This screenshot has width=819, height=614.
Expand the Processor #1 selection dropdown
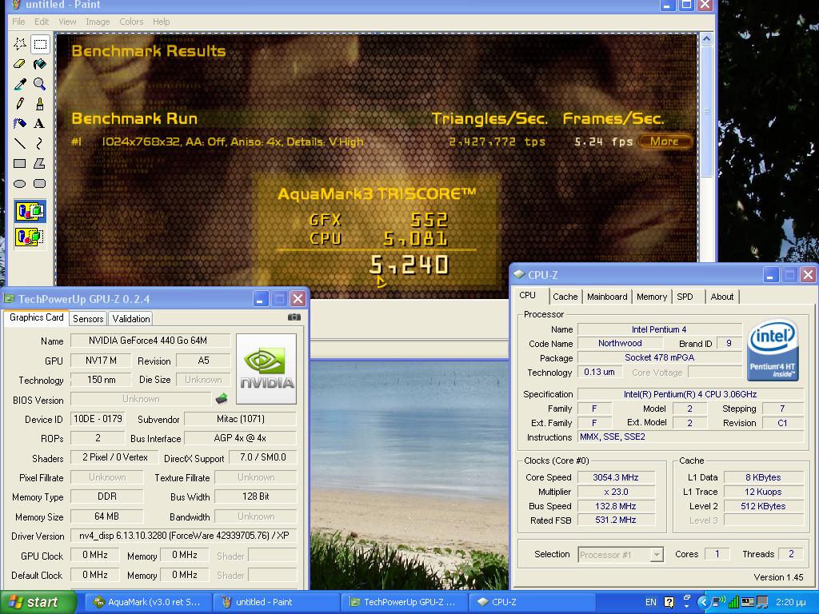tap(657, 555)
